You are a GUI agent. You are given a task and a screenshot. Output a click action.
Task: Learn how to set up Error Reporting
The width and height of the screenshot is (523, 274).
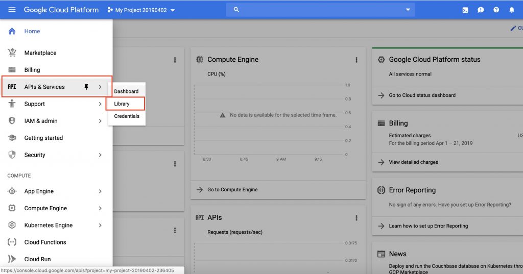point(429,226)
